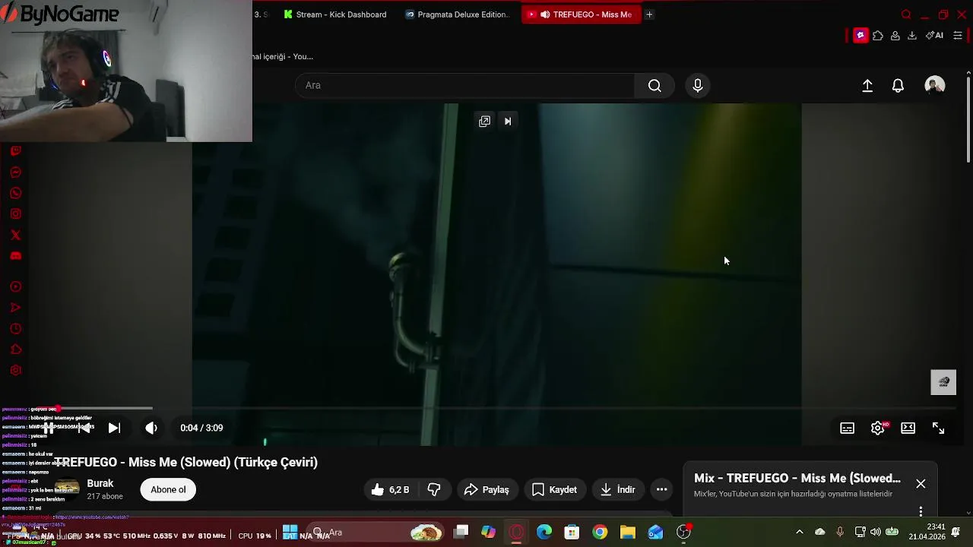
Task: Open Easy Setup sliders icon
Action: [958, 35]
